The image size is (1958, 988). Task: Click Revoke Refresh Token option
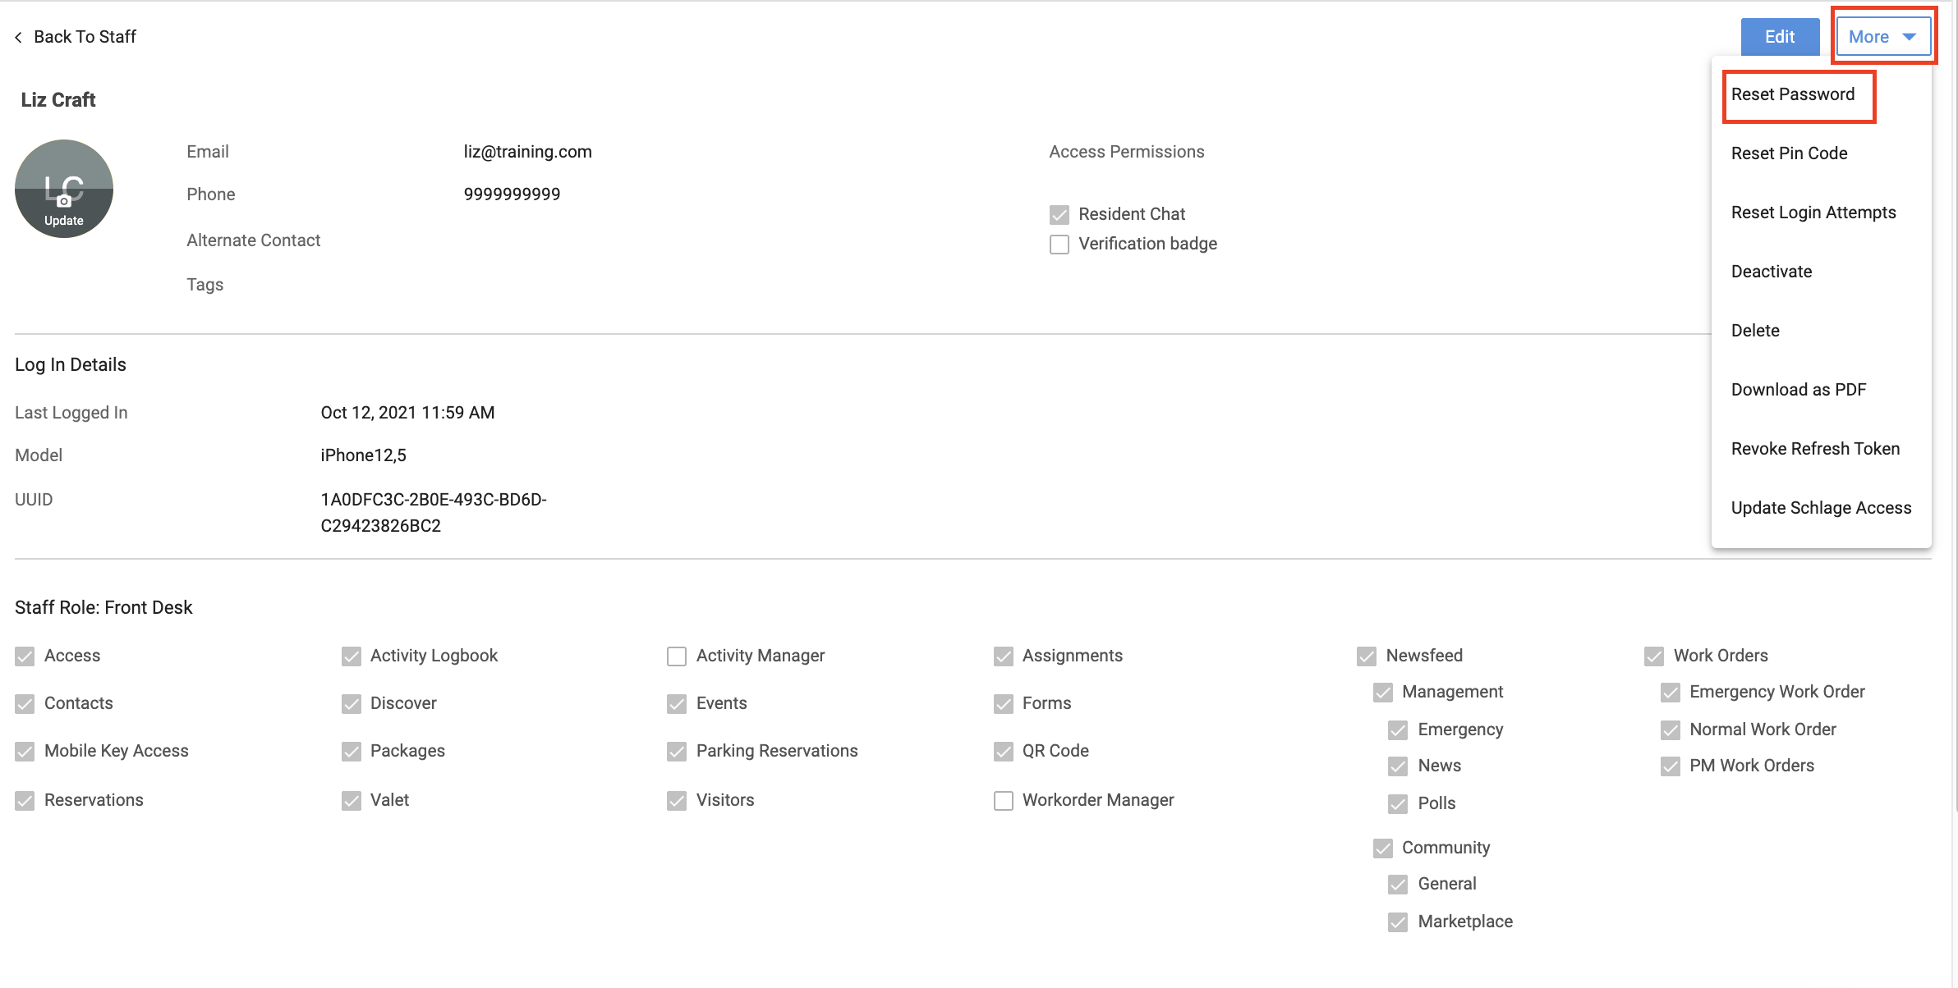(1815, 449)
